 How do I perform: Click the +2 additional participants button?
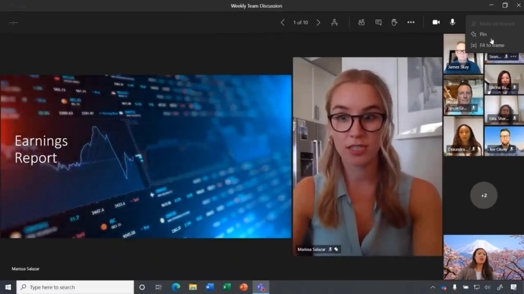[483, 195]
